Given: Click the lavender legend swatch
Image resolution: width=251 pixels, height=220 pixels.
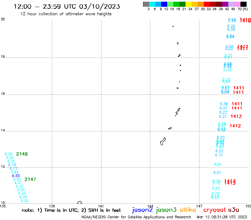Looking at the screenshot, I should click(231, 4).
